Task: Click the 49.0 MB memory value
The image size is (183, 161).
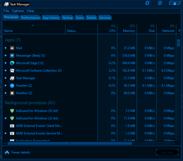Action: click(129, 93)
